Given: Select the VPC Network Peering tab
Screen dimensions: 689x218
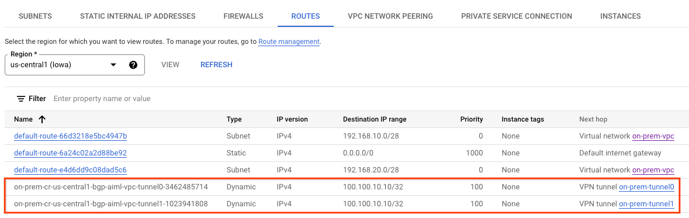Looking at the screenshot, I should [390, 16].
